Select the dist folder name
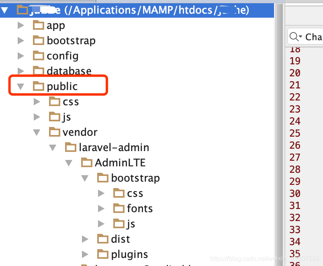The width and height of the screenshot is (323, 266). point(121,239)
